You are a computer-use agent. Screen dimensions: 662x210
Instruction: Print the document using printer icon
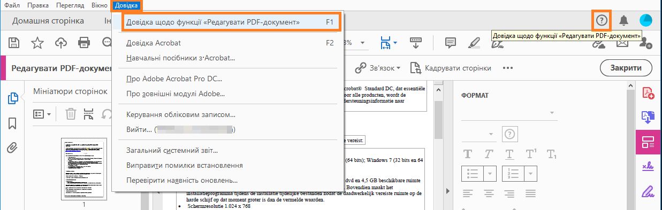click(84, 42)
